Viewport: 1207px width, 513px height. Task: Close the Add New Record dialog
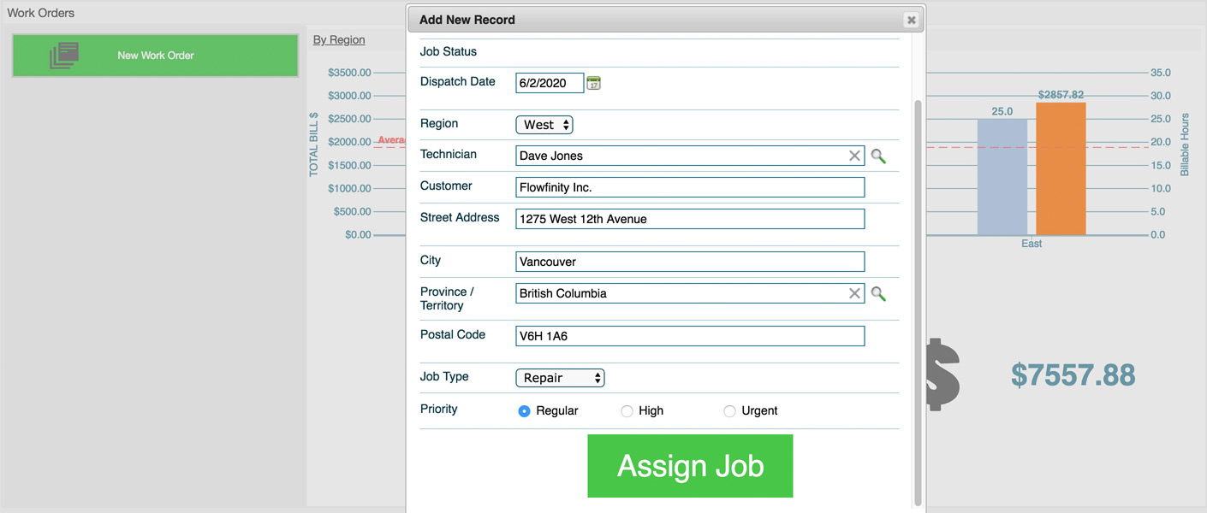pyautogui.click(x=911, y=20)
